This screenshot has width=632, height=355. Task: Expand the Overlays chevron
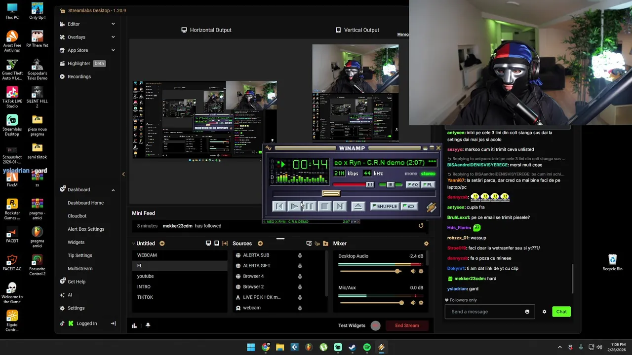pos(113,37)
